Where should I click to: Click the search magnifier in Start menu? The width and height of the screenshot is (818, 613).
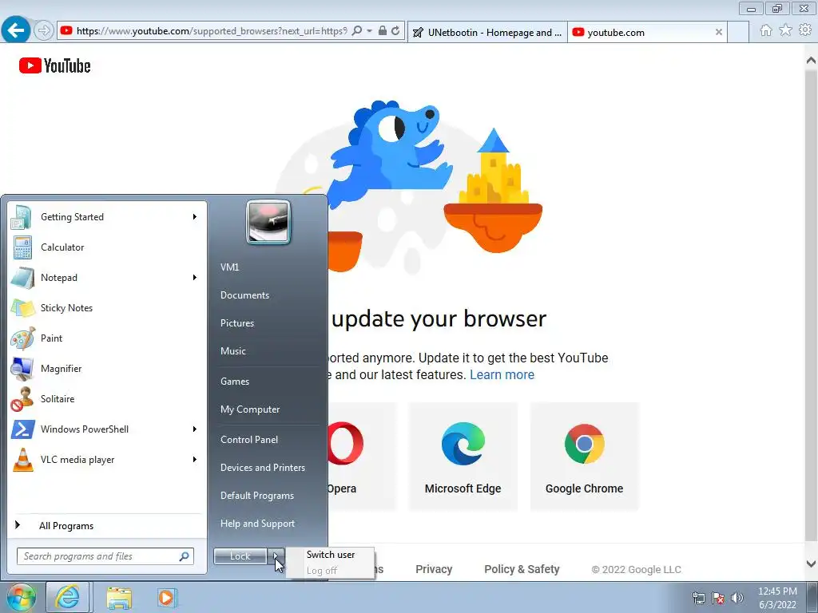coord(185,556)
